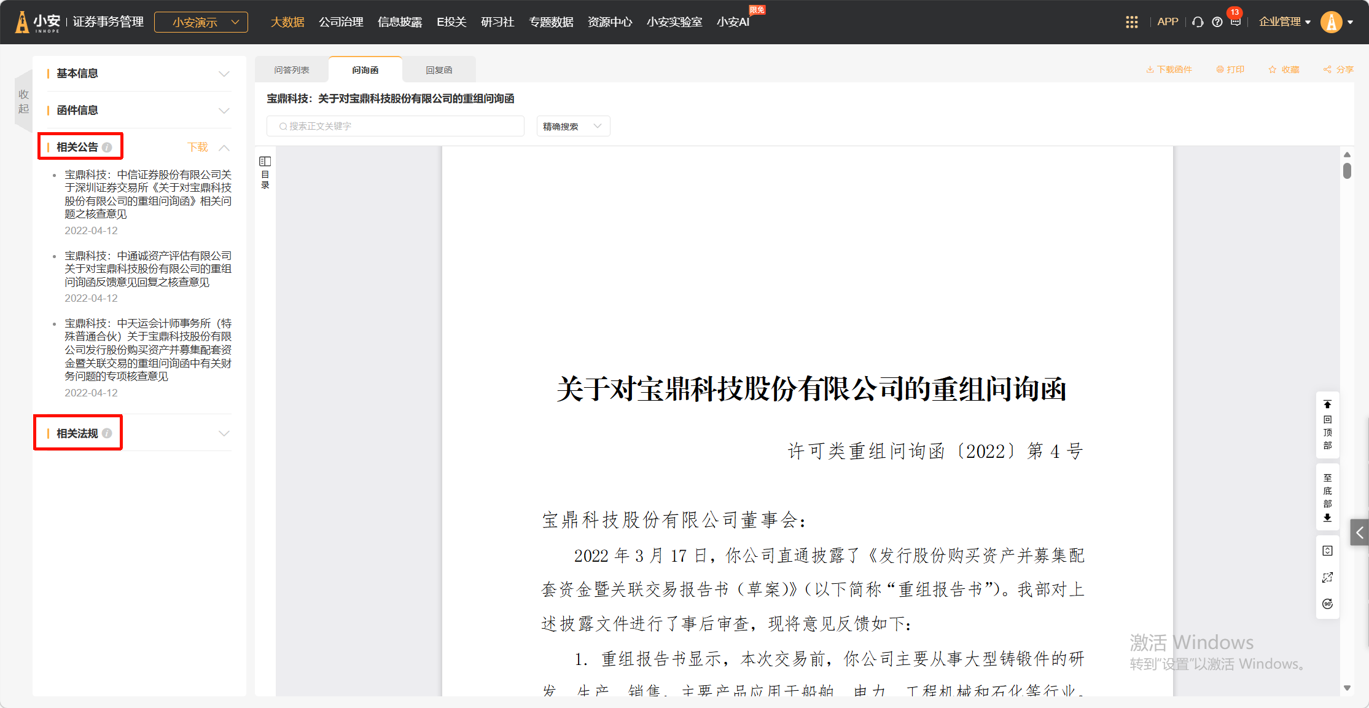Click the fullscreen expand icon
This screenshot has height=708, width=1369.
click(1327, 577)
